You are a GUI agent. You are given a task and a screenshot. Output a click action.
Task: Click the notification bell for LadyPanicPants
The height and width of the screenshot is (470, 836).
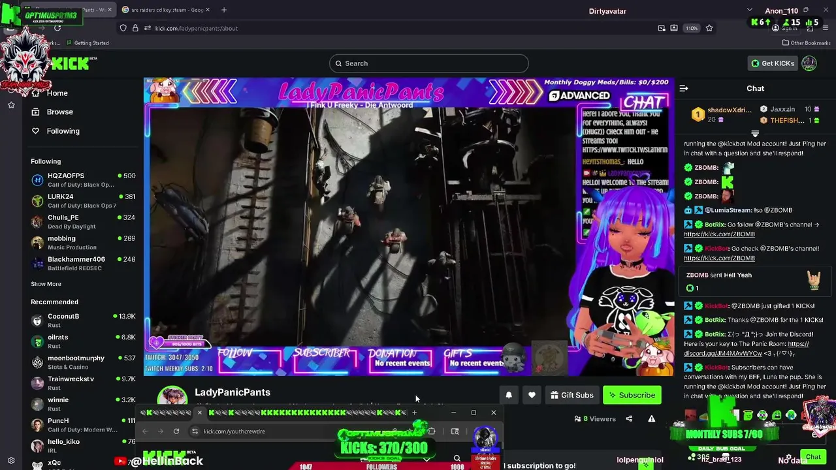click(x=509, y=395)
